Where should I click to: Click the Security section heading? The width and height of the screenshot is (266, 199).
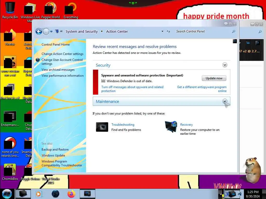(x=103, y=65)
